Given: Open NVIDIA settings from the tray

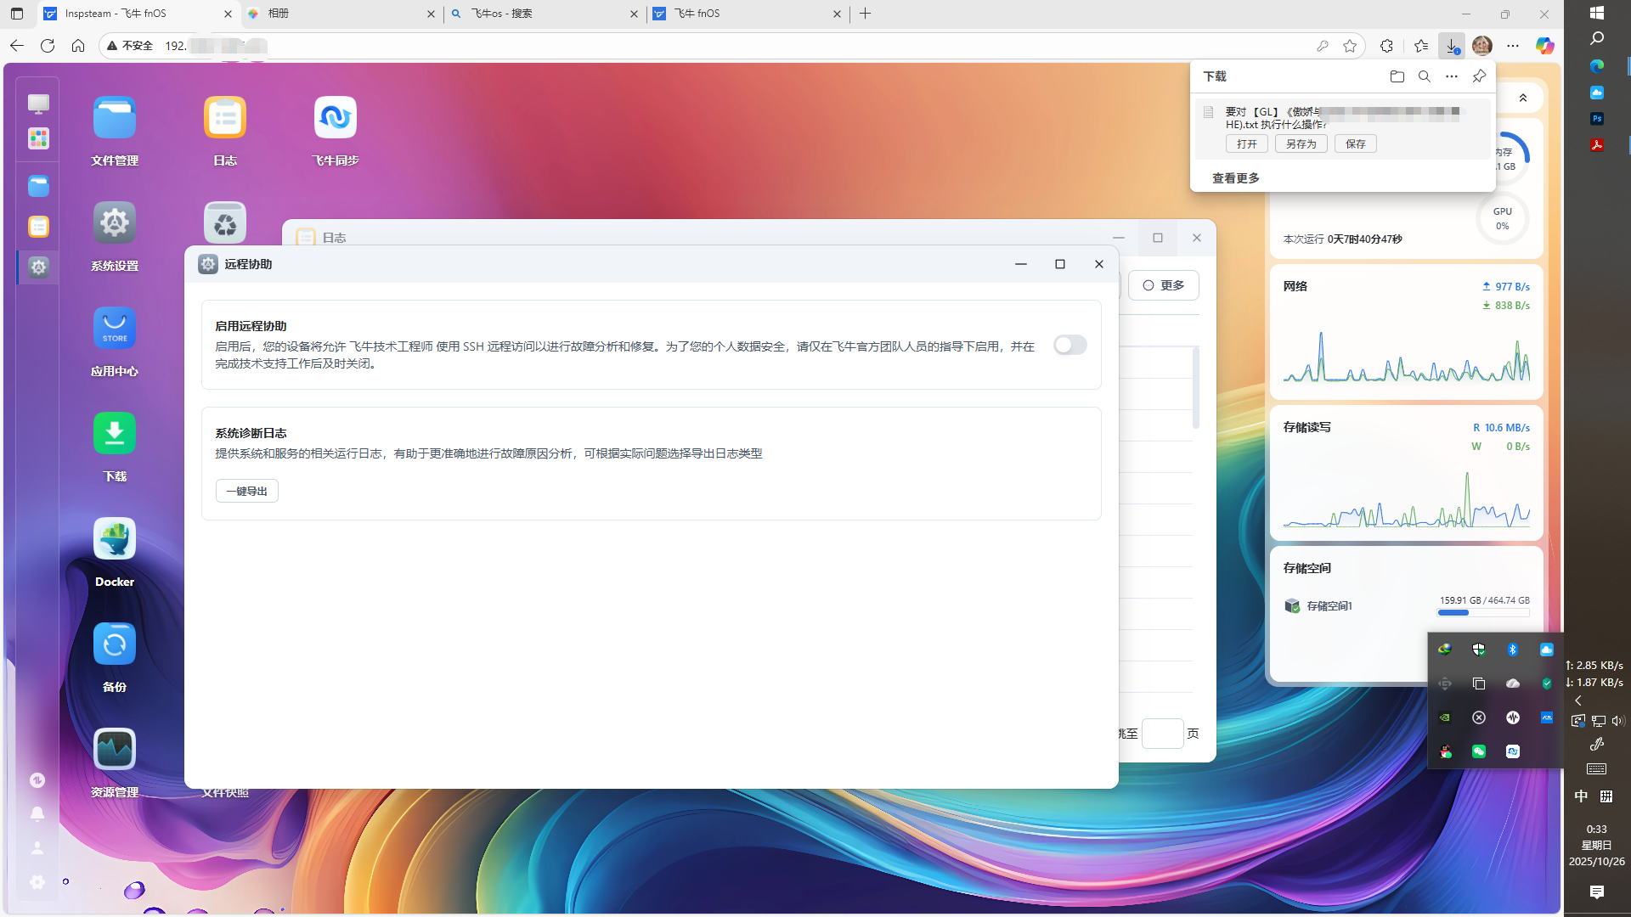Looking at the screenshot, I should coord(1445,717).
